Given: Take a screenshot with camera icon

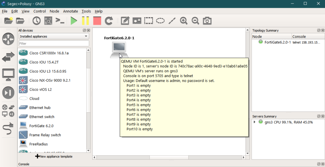Looking at the screenshot, I should (207, 21).
